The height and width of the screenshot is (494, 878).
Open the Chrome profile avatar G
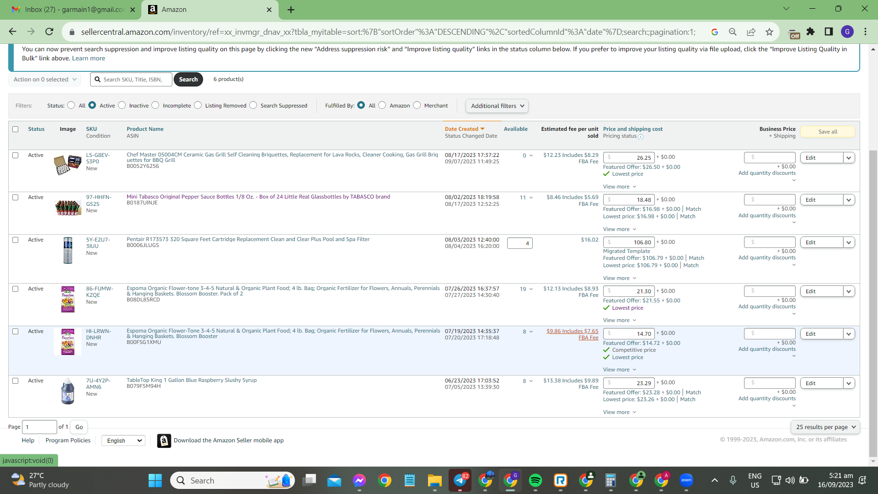[x=847, y=32]
